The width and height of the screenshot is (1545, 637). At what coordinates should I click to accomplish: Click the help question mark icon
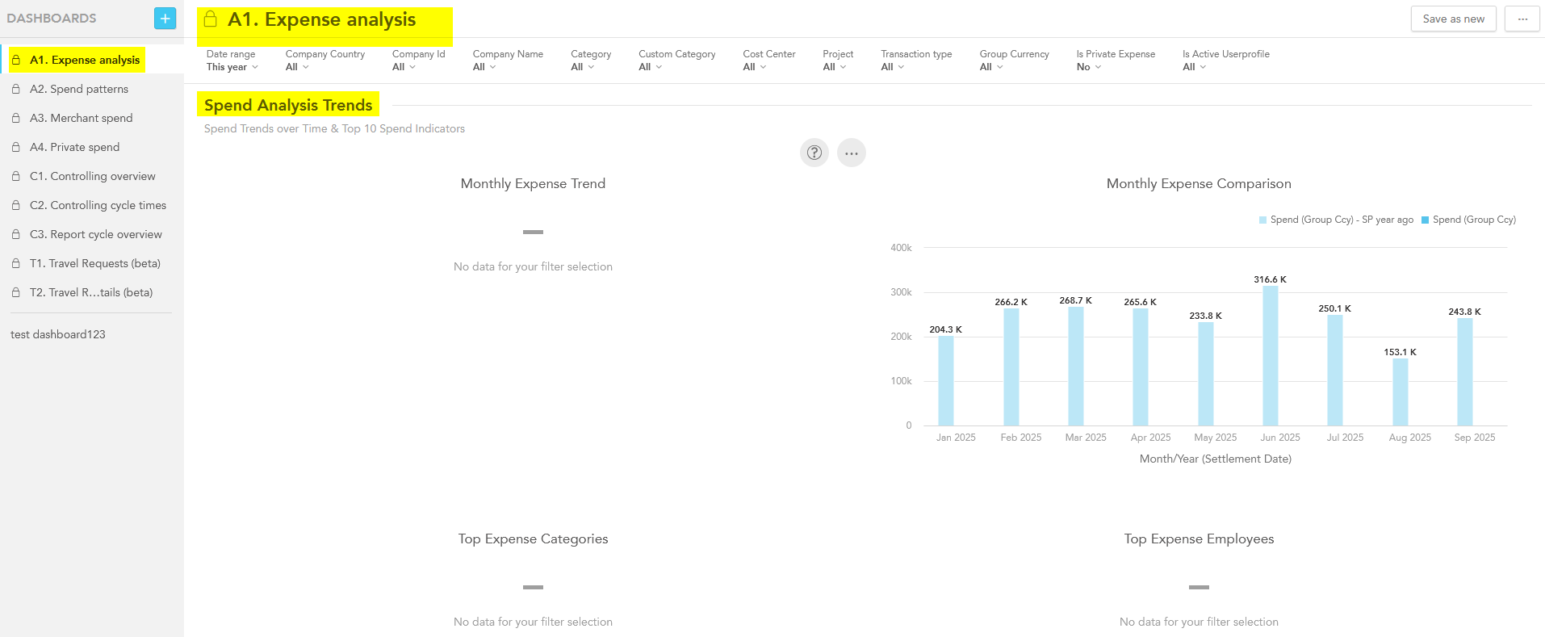point(814,153)
